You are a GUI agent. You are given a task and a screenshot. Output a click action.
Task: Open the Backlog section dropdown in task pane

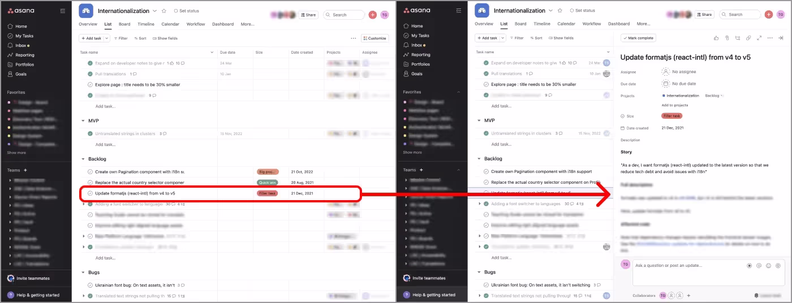coord(714,96)
